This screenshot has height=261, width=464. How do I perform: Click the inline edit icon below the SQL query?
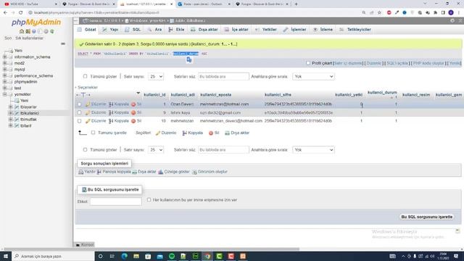click(x=188, y=59)
